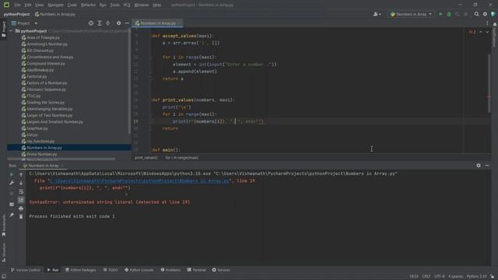Image resolution: width=498 pixels, height=280 pixels.
Task: Select the Numbers in Array.py editor tab
Action: (x=157, y=23)
